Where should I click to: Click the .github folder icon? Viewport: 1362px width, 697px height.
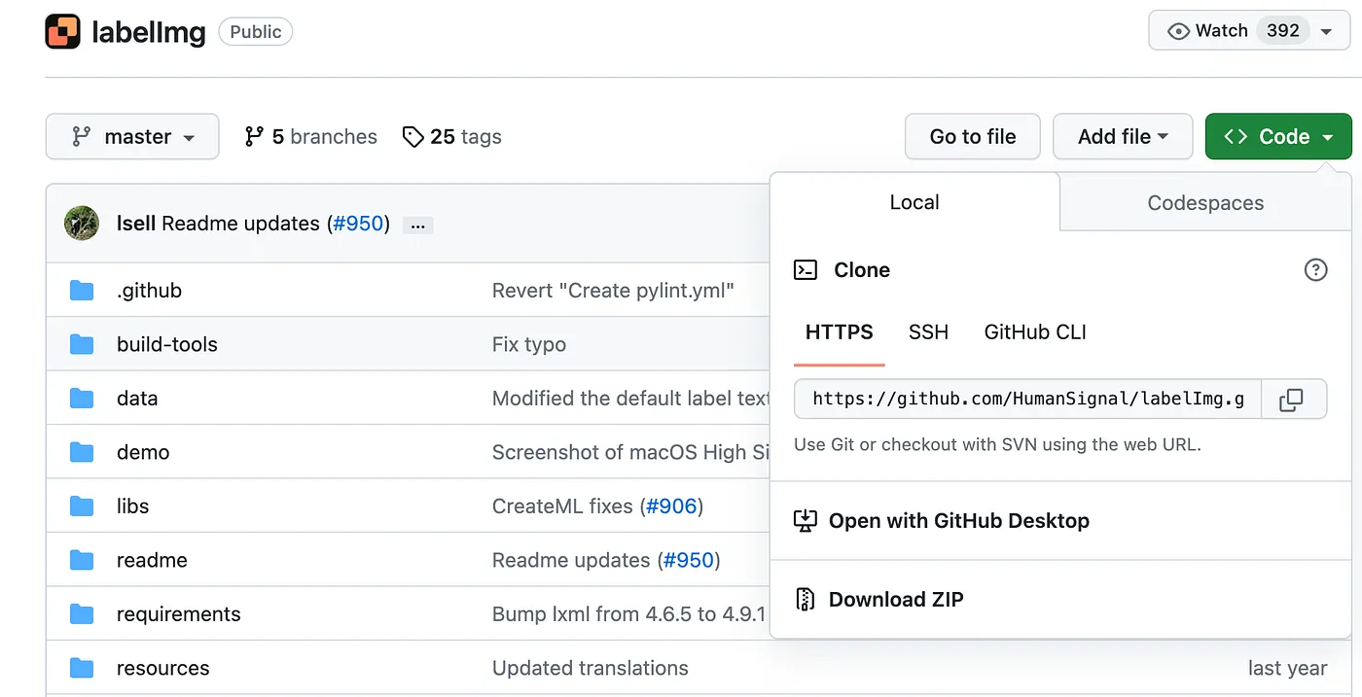[x=82, y=291]
